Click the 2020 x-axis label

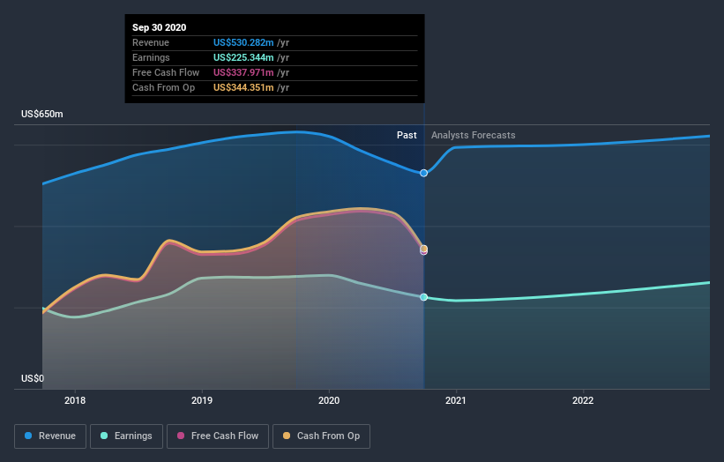[329, 400]
